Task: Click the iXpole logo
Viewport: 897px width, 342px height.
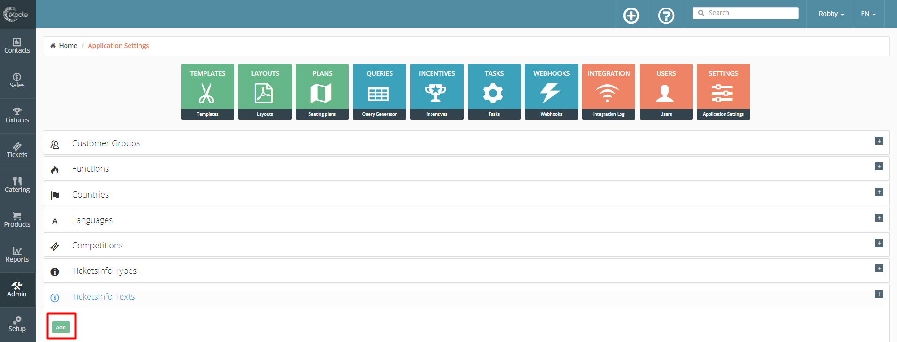Action: pyautogui.click(x=16, y=14)
